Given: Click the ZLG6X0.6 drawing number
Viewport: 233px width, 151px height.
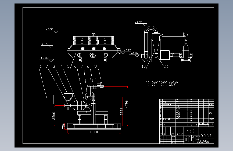Looking at the screenshot, I should click(204, 141).
